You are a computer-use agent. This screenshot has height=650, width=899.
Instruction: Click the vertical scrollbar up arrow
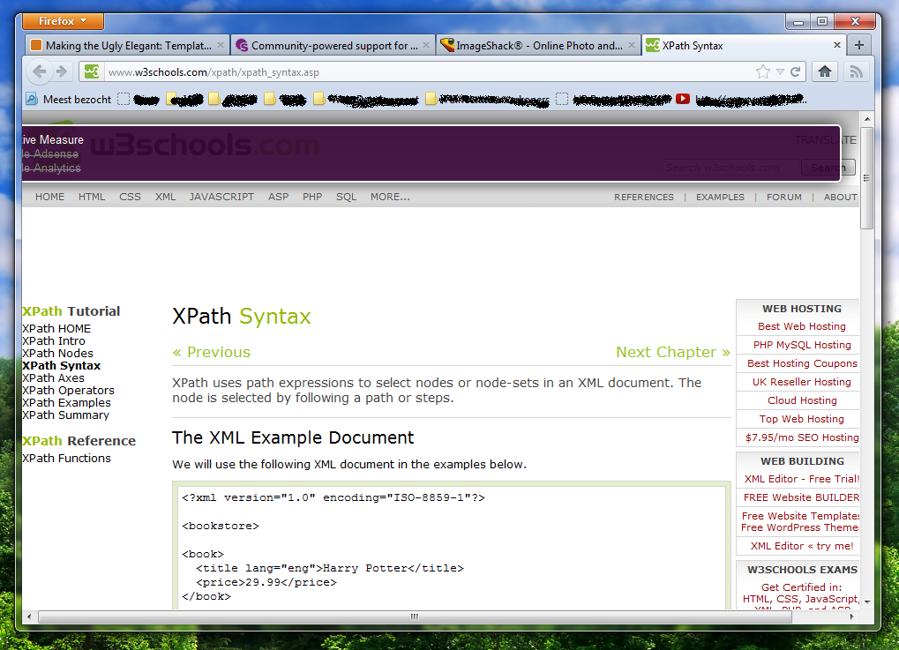867,119
